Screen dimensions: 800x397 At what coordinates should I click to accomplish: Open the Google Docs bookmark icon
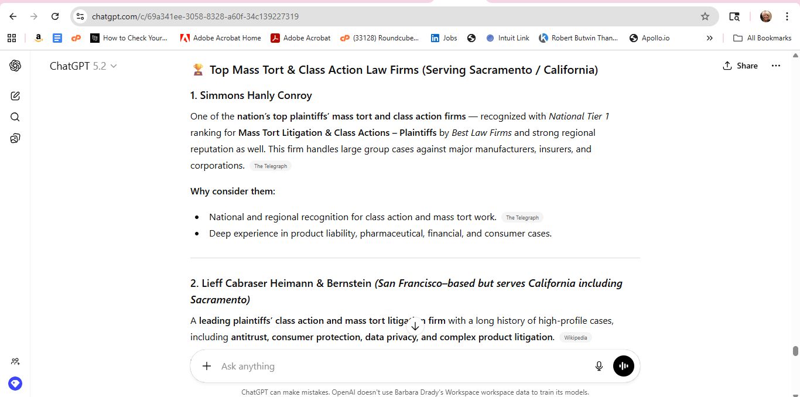click(x=57, y=38)
